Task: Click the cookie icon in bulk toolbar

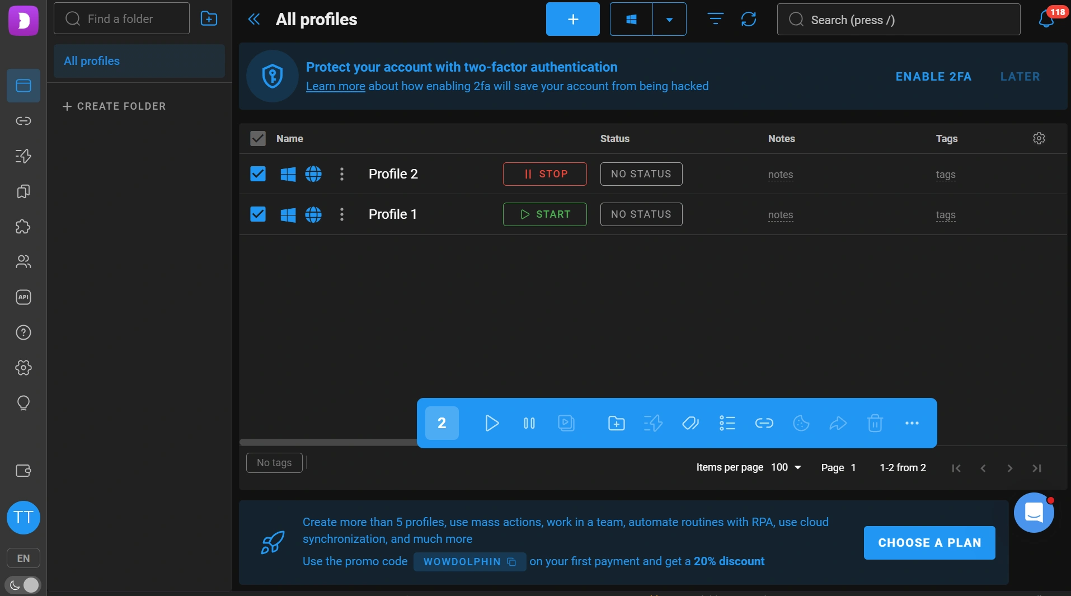Action: (801, 423)
